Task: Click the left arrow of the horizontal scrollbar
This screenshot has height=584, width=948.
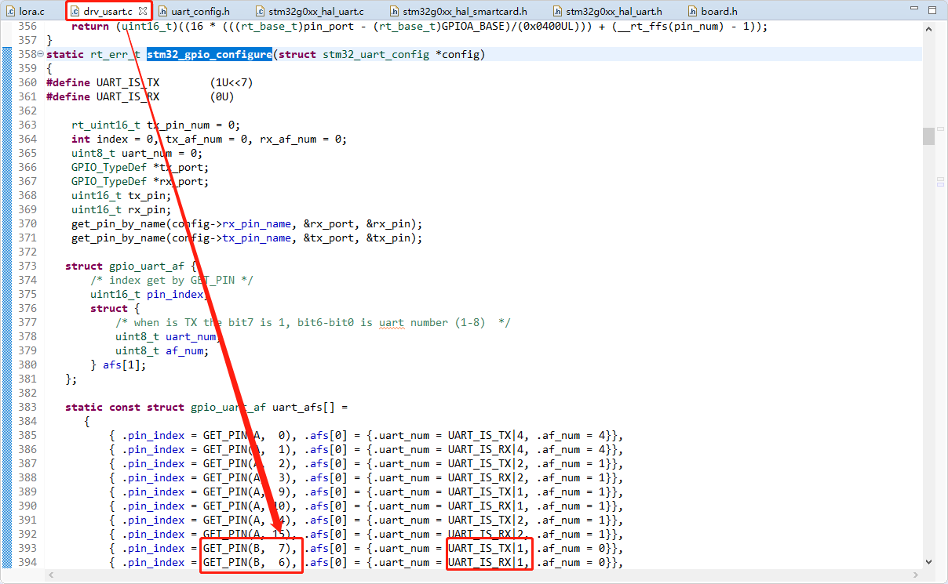Action: coord(51,575)
